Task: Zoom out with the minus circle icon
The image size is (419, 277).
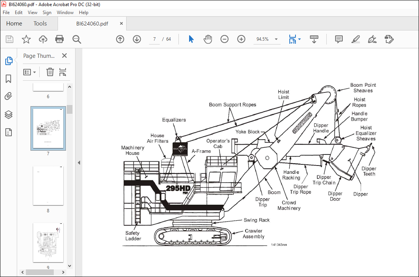Action: tap(225, 39)
